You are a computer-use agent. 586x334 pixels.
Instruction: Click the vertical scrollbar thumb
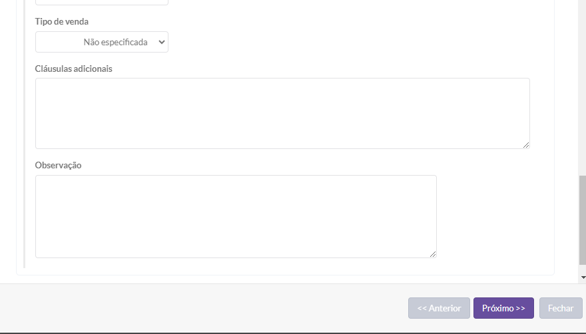point(583,220)
